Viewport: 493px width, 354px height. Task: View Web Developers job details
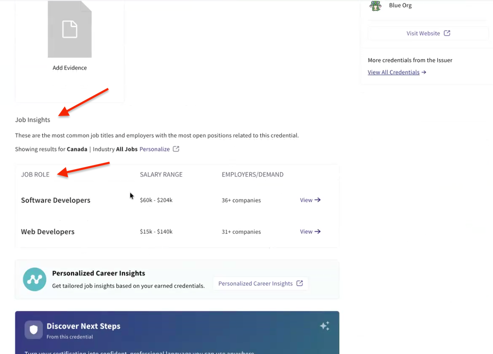tap(310, 232)
